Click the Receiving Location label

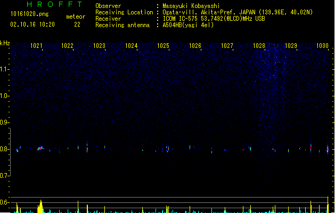tap(124, 12)
